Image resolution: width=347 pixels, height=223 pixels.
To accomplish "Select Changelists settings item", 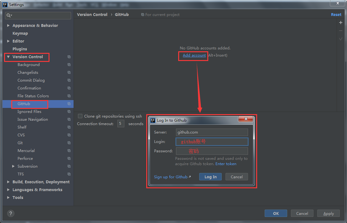I will [x=28, y=73].
